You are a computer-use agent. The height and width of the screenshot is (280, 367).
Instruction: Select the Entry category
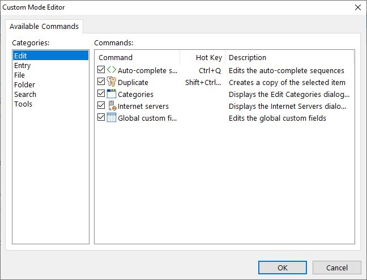[x=22, y=66]
